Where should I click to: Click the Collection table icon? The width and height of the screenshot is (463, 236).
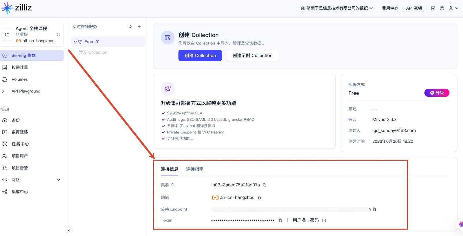(x=168, y=38)
